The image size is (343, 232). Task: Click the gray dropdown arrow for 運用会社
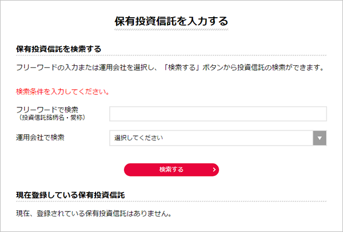pyautogui.click(x=320, y=138)
